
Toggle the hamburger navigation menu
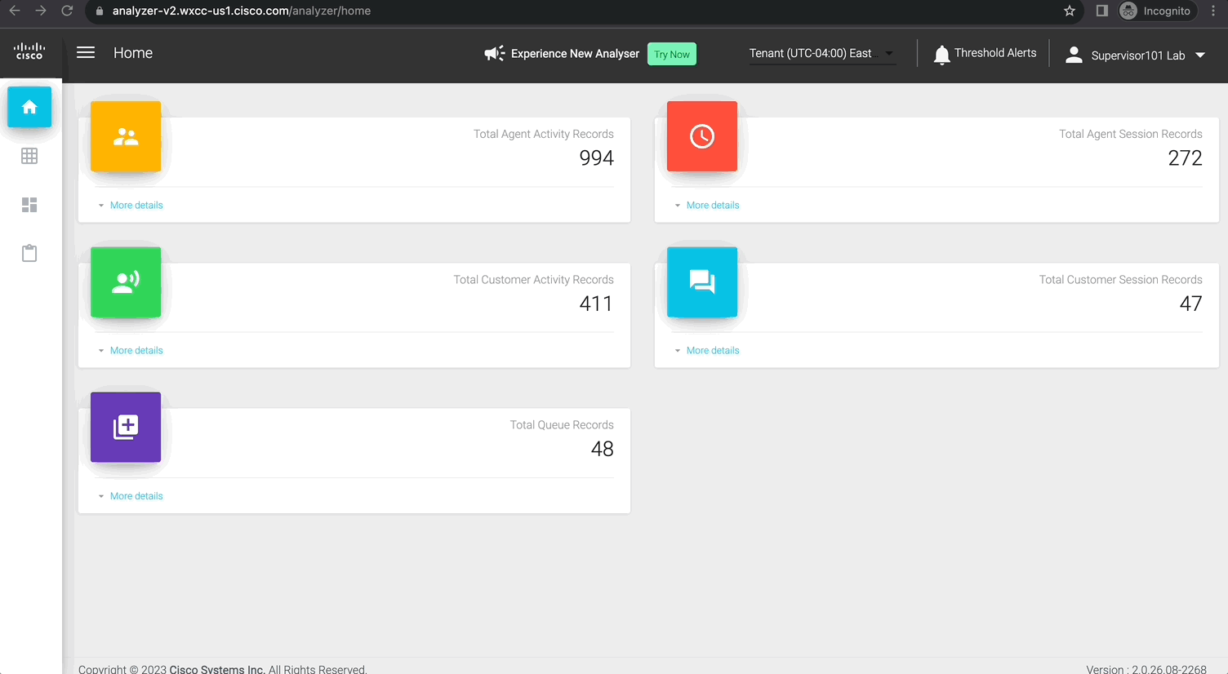pos(86,53)
